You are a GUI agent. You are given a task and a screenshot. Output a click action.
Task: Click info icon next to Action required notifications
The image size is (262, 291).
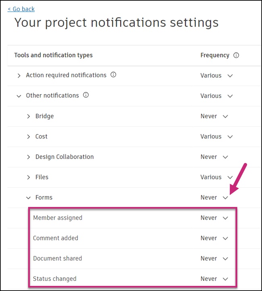tap(113, 75)
